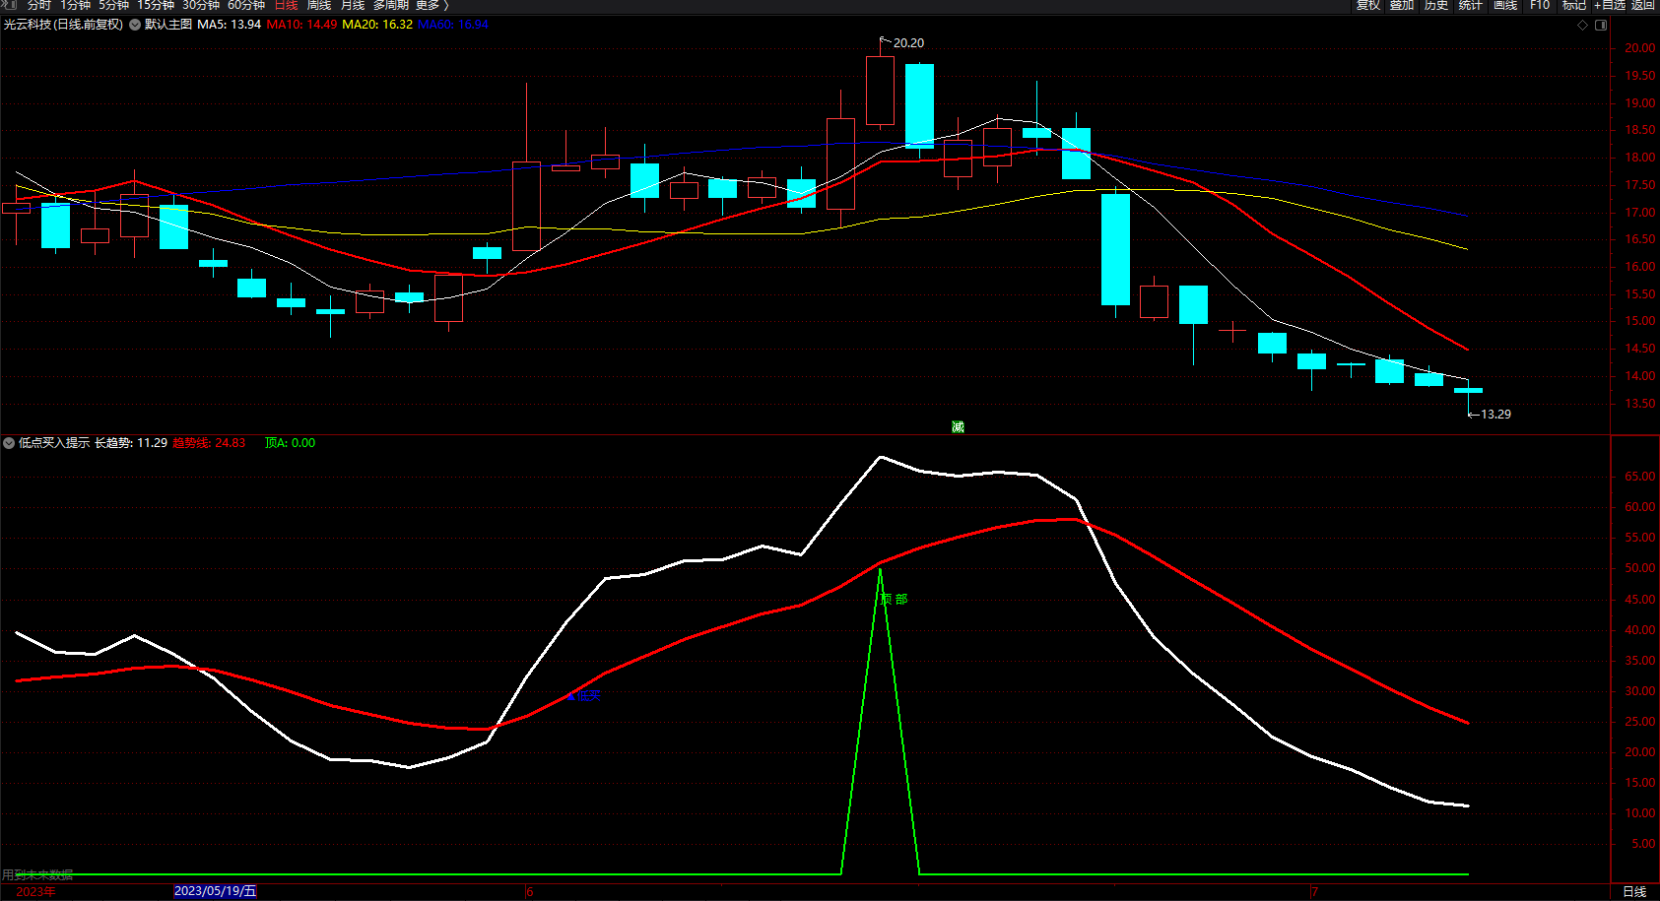Click the 默认主图 label
This screenshot has height=901, width=1660.
[168, 25]
